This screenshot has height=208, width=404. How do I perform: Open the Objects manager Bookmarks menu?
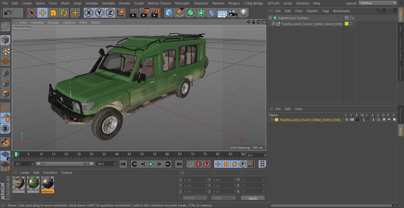[x=341, y=11]
